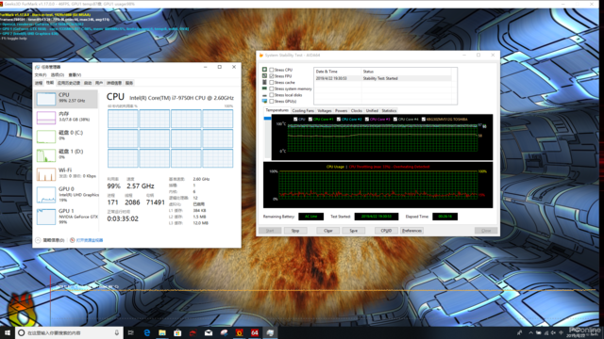Open Task View from taskbar

(131, 332)
